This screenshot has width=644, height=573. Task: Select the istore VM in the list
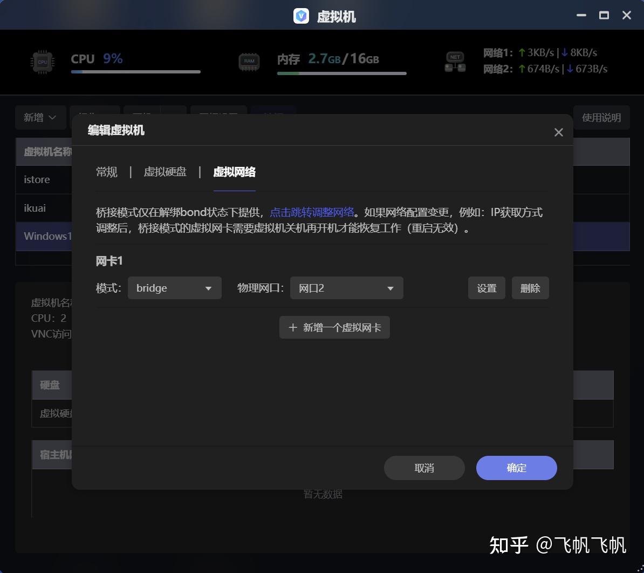[x=38, y=179]
